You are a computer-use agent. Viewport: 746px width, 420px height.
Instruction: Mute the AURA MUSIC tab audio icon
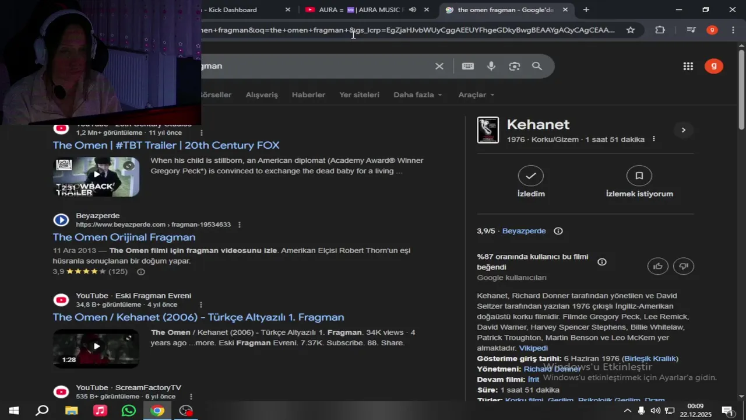tap(413, 10)
